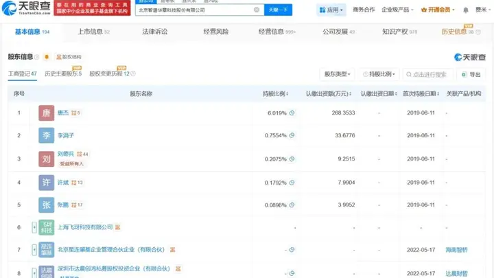This screenshot has width=494, height=278.
Task: Click the shareholder search field
Action: pyautogui.click(x=428, y=74)
